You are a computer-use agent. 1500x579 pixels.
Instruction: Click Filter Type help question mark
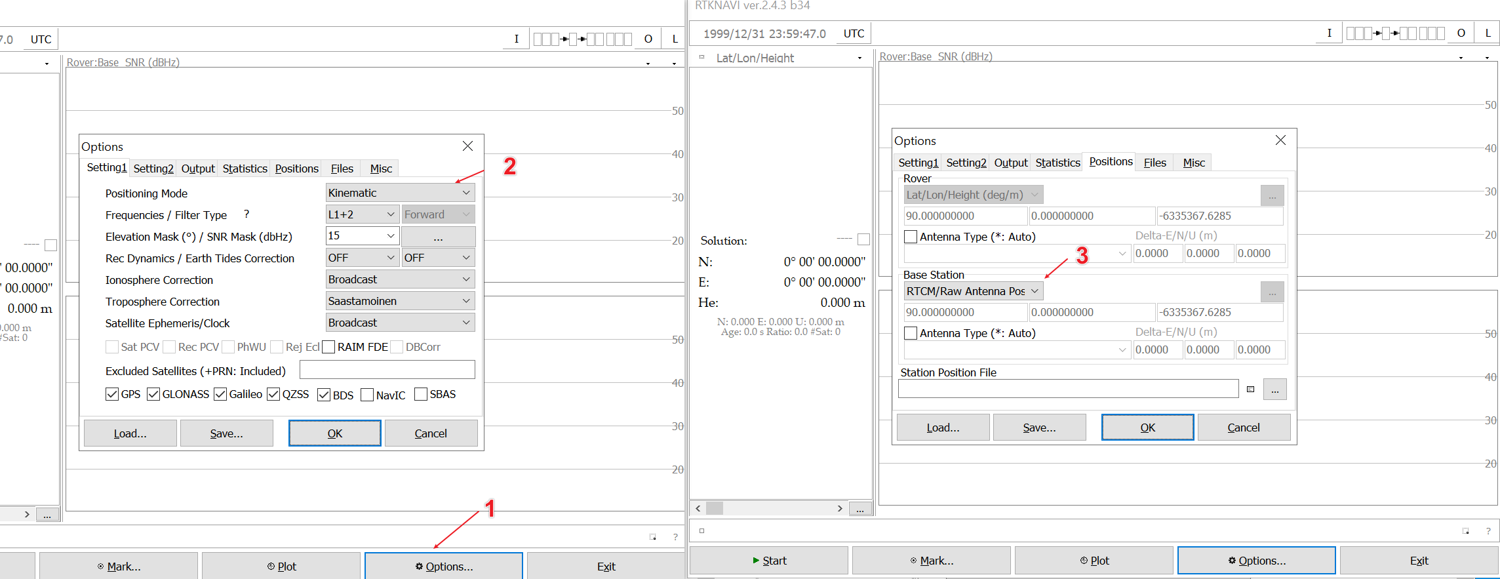247,214
